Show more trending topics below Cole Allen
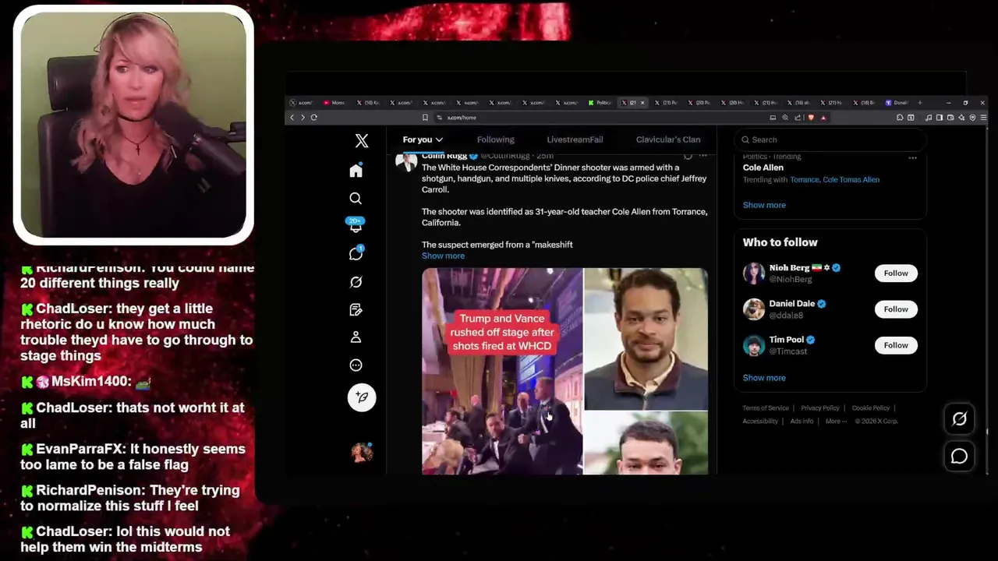 point(764,205)
